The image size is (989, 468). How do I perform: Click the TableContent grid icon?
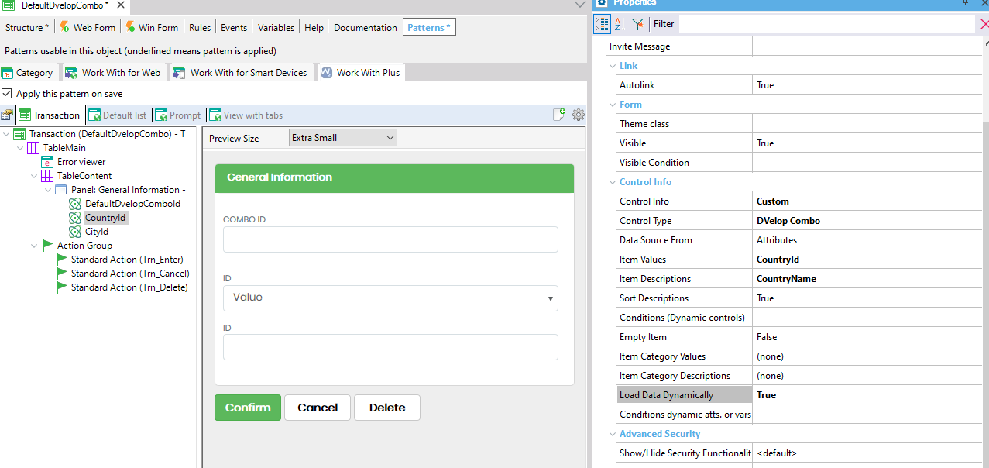tap(48, 176)
